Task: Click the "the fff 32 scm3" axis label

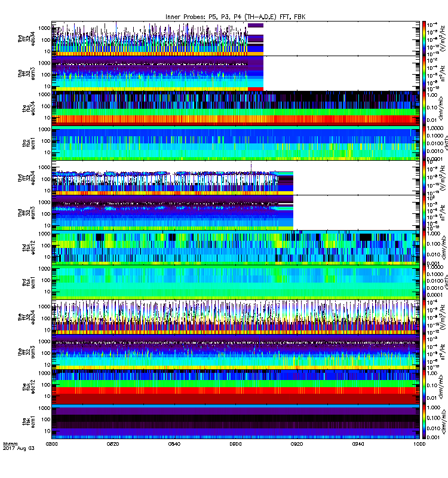Action: (26, 352)
